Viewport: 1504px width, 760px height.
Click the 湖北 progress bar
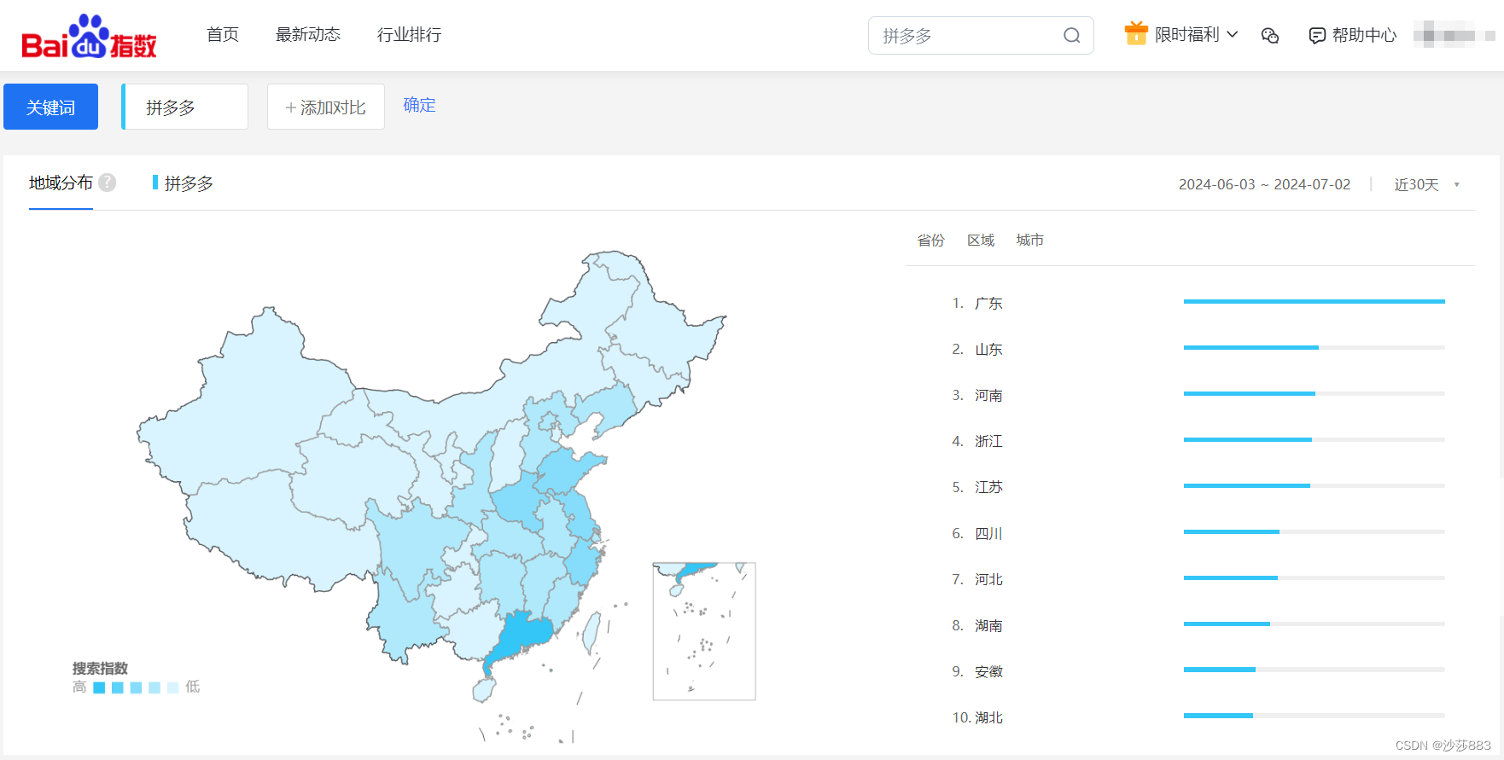(1314, 716)
